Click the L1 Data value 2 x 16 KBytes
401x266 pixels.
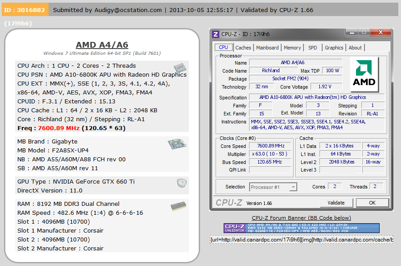(340, 146)
